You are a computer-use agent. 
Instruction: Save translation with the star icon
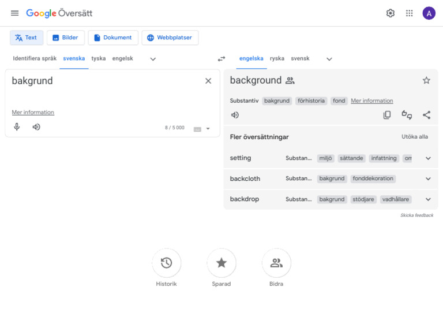pyautogui.click(x=426, y=80)
